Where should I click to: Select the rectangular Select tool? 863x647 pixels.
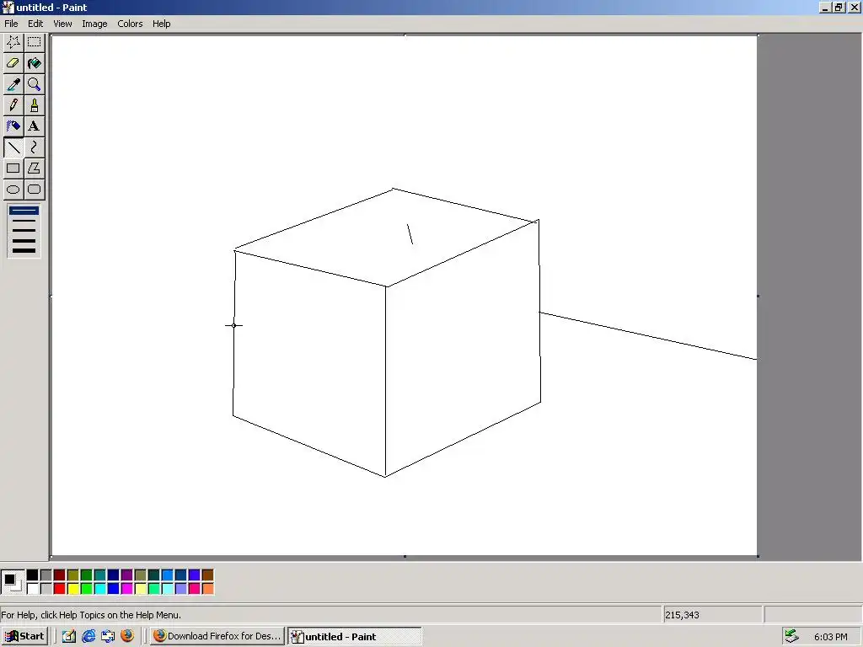pyautogui.click(x=34, y=42)
